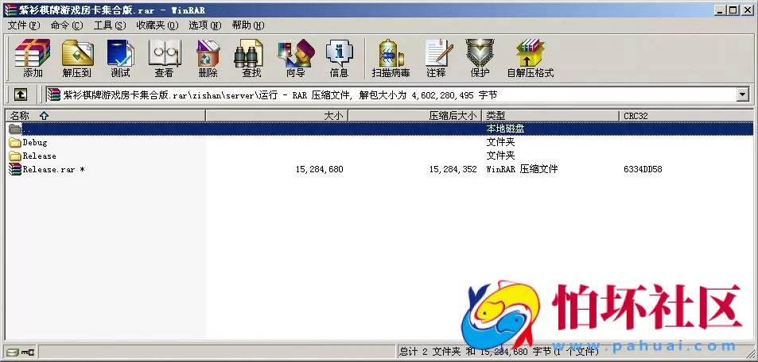This screenshot has width=758, height=362.
Task: Click the key password icon in status bar
Action: pyautogui.click(x=28, y=352)
